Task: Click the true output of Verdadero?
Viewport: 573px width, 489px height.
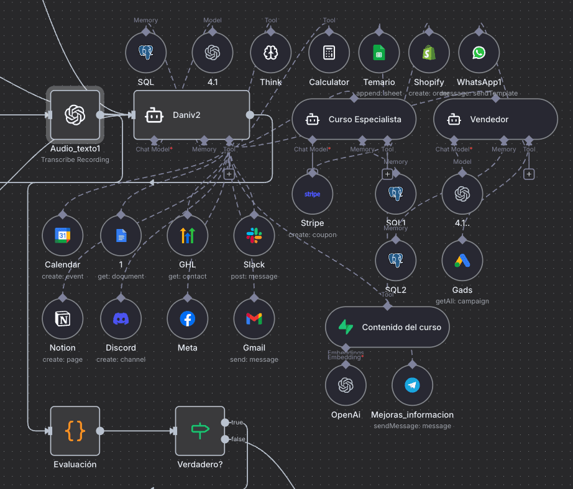Action: tap(225, 423)
